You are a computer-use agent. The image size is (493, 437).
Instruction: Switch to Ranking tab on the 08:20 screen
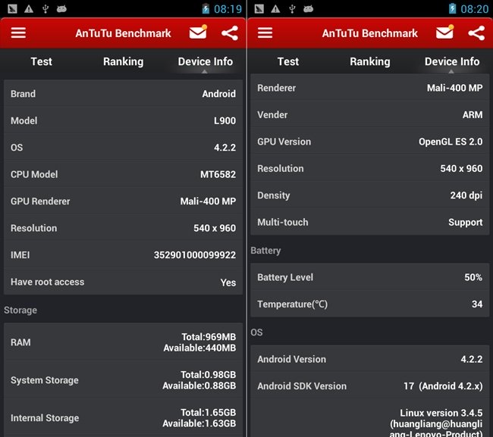(369, 61)
